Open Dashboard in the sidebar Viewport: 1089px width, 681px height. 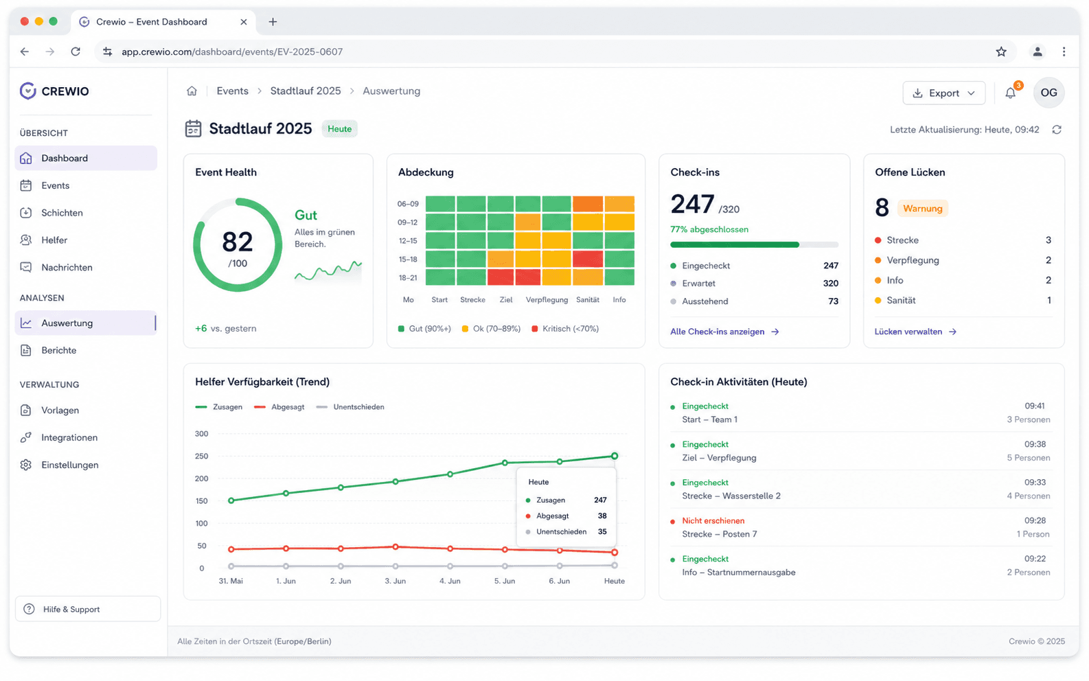coord(86,158)
